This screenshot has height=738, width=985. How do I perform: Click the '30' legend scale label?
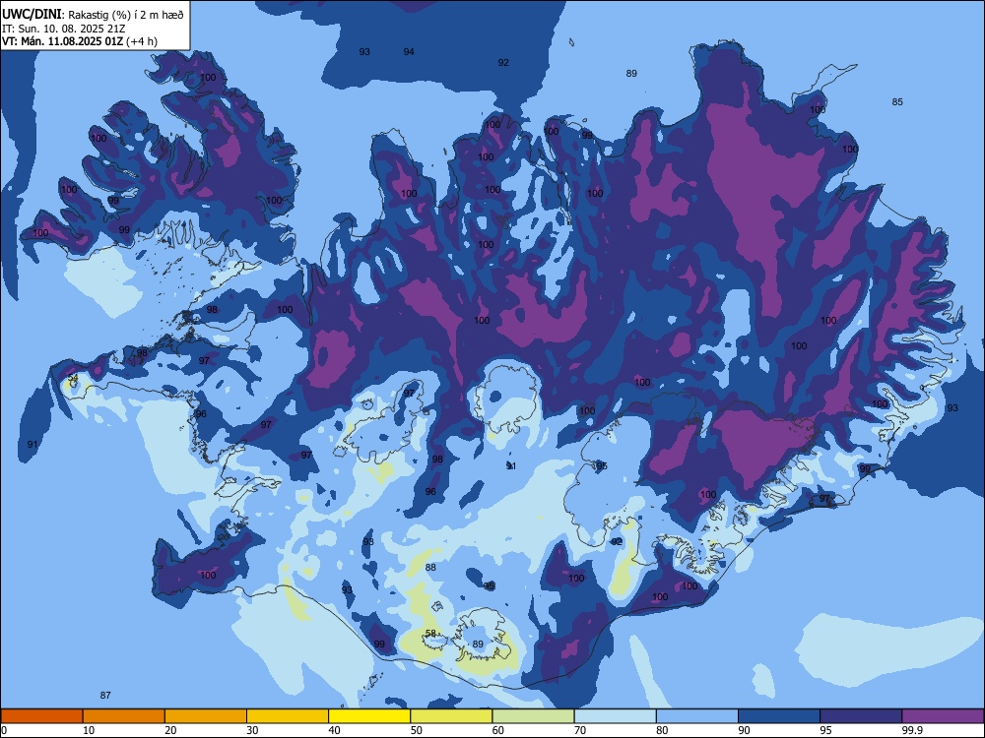point(252,730)
